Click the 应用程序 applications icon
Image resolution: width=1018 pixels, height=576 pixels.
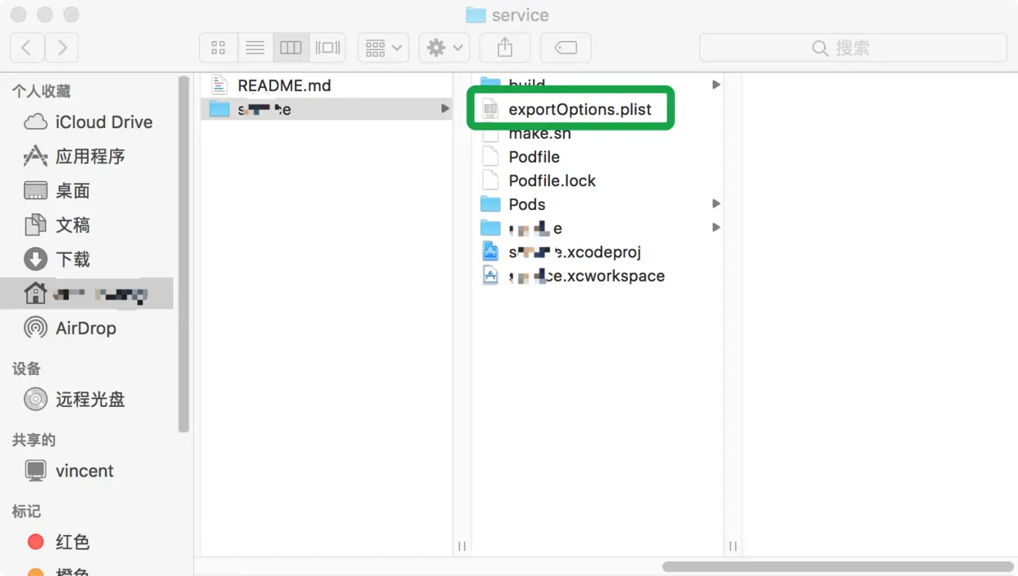click(35, 156)
